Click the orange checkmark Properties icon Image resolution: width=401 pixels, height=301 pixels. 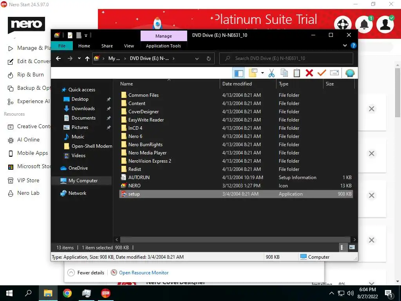point(322,73)
